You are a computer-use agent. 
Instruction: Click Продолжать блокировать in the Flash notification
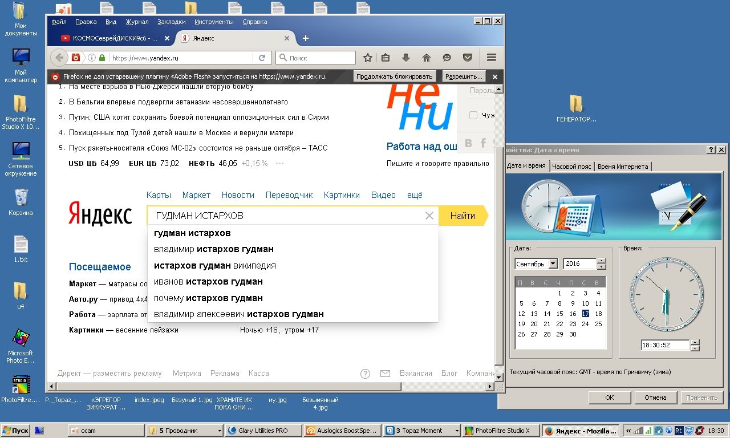395,76
